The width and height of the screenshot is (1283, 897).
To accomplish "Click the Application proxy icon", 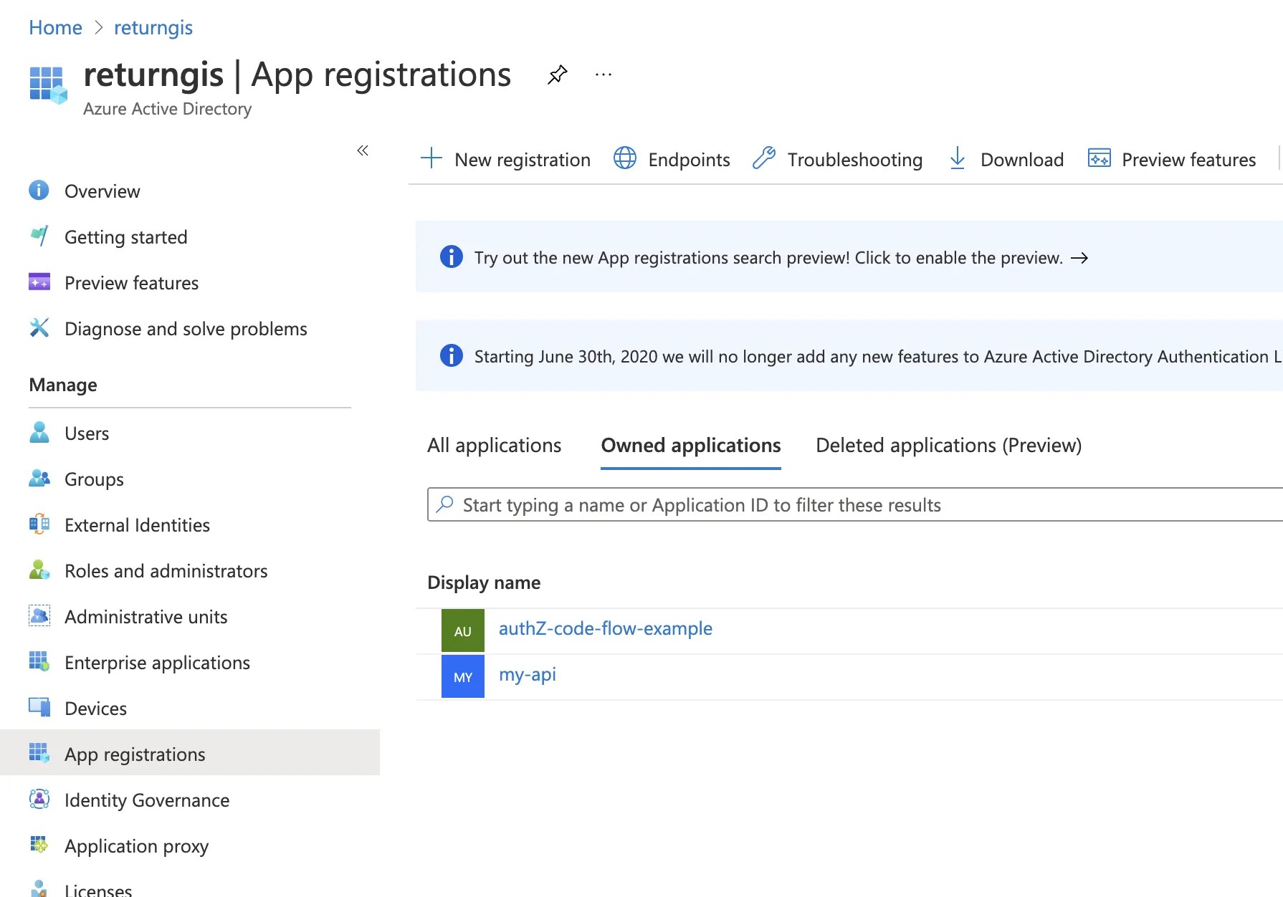I will click(x=39, y=845).
